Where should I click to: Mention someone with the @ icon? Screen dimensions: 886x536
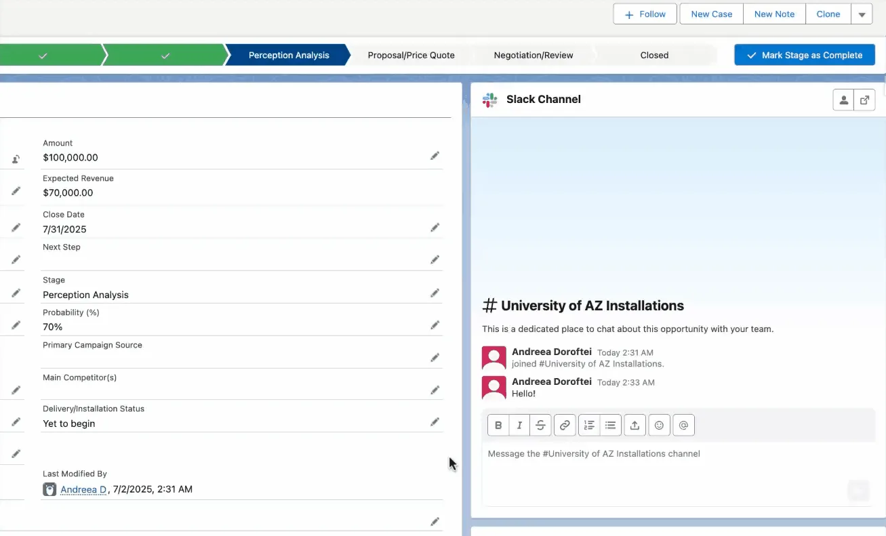tap(683, 426)
